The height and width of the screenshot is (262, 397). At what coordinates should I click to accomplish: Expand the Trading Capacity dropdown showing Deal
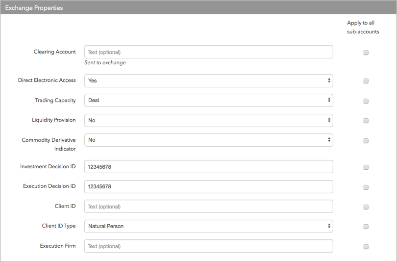(209, 101)
